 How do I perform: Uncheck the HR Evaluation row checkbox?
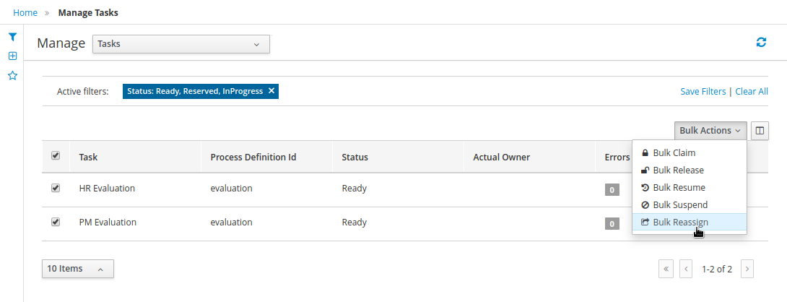point(56,188)
